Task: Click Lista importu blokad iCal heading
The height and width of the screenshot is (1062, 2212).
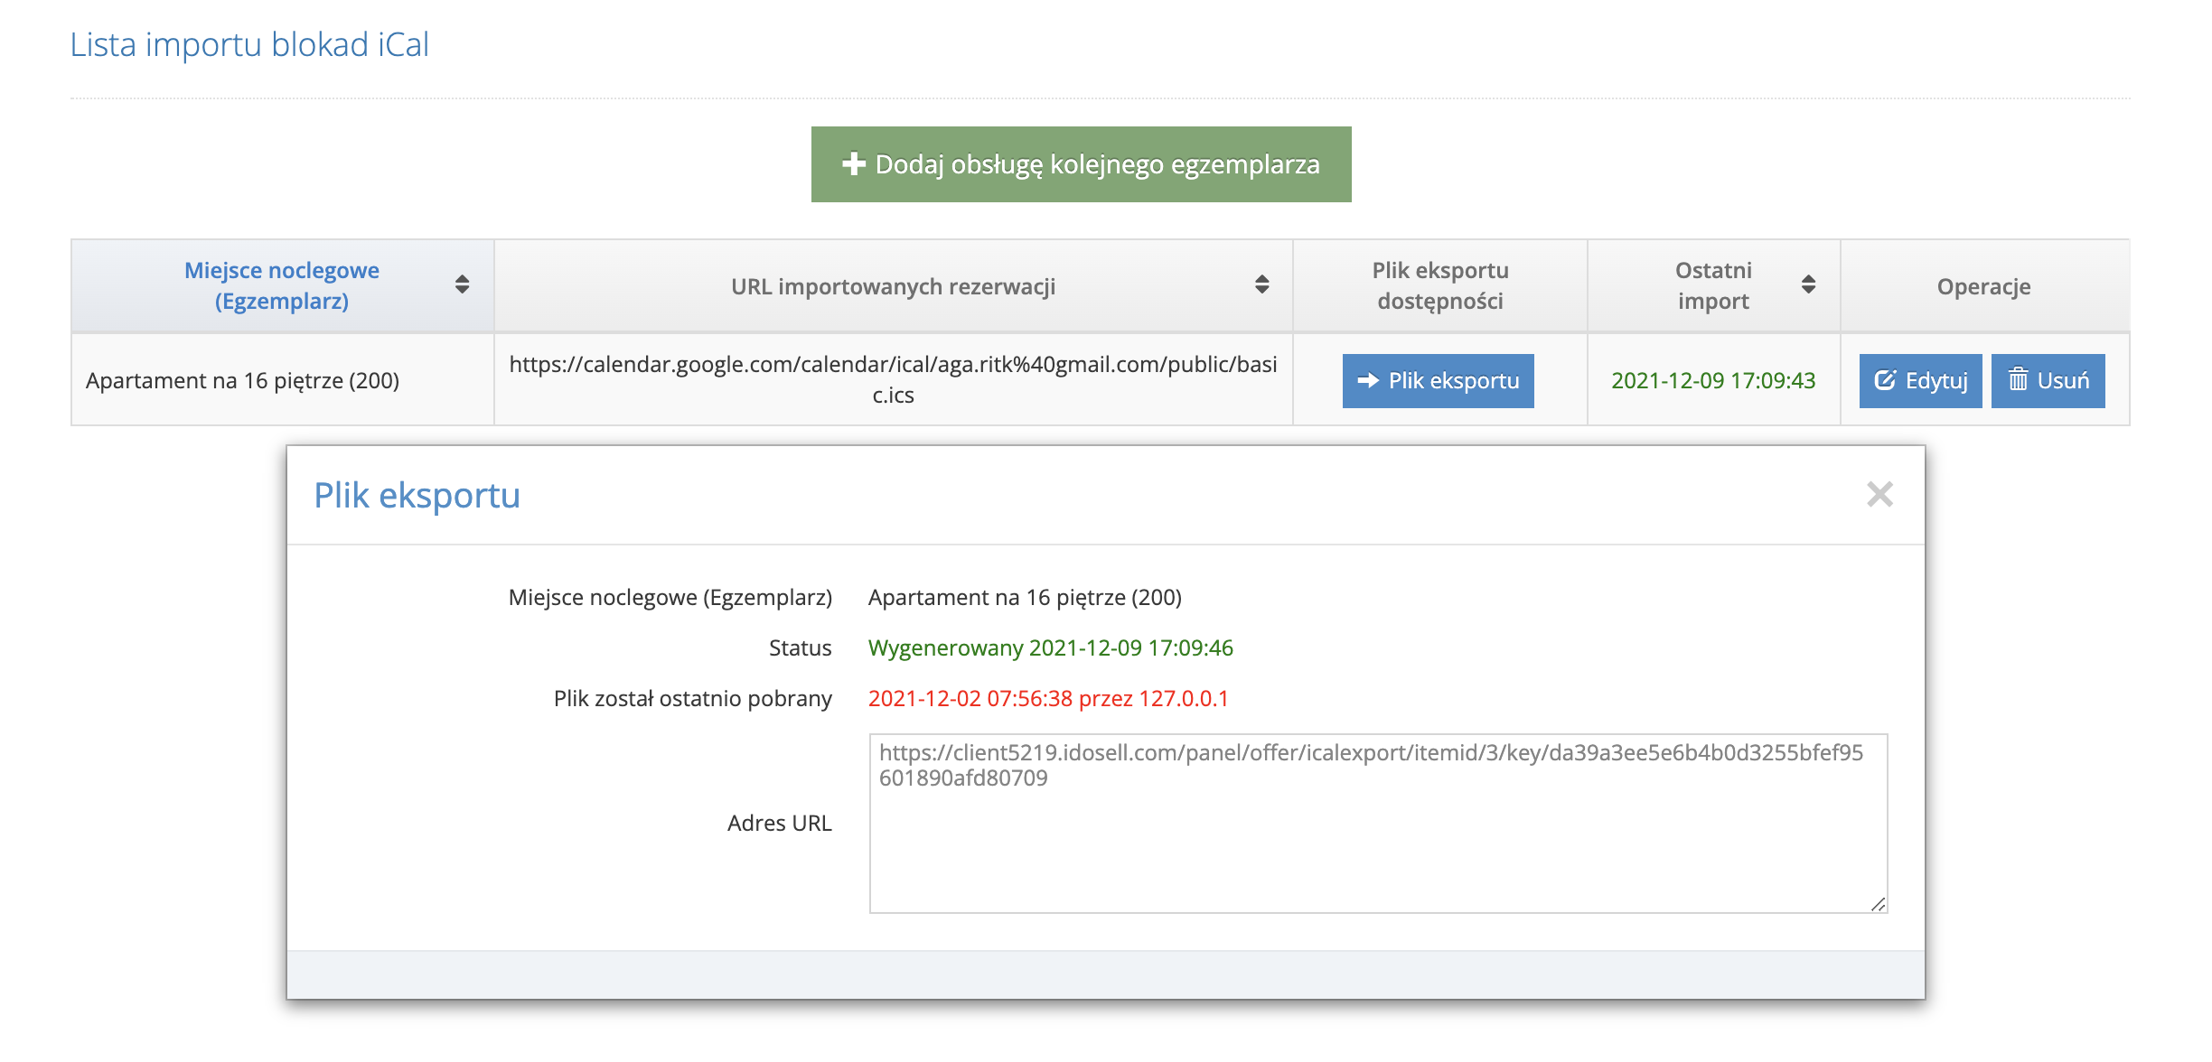Action: (249, 44)
